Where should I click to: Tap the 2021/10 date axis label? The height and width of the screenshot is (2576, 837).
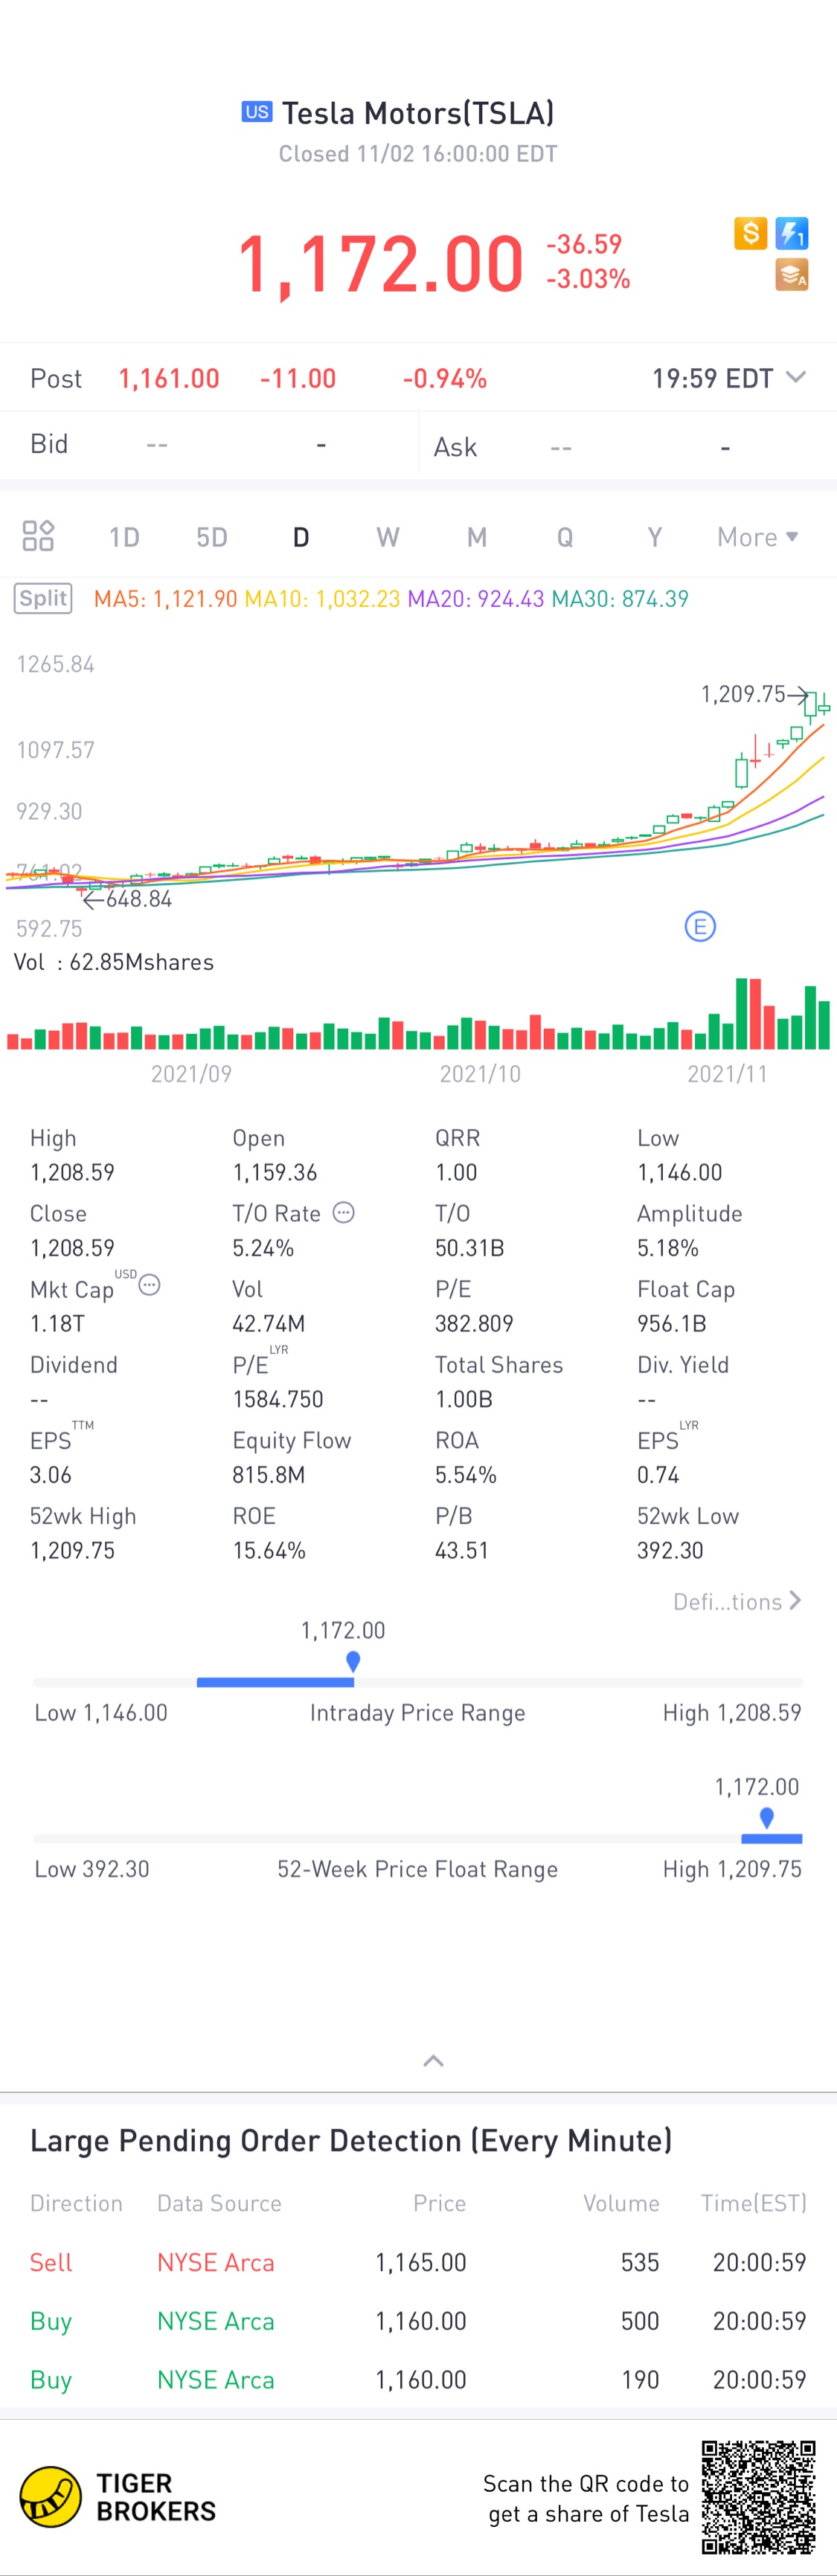480,1073
